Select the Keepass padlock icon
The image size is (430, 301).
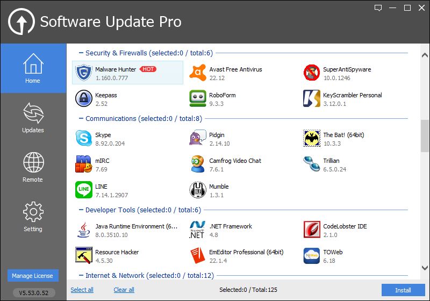tap(84, 98)
